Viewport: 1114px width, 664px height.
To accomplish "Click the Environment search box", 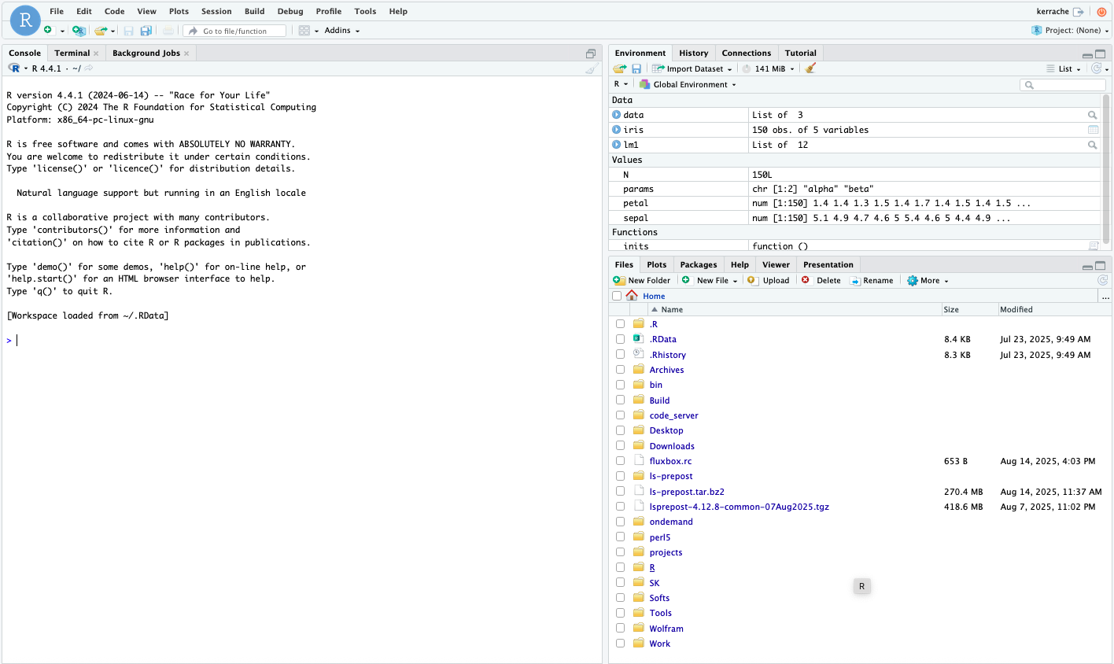I will (1063, 84).
